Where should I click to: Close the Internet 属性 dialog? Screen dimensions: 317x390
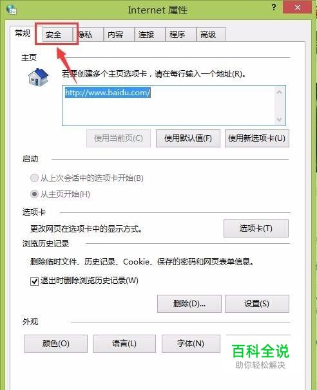[297, 7]
